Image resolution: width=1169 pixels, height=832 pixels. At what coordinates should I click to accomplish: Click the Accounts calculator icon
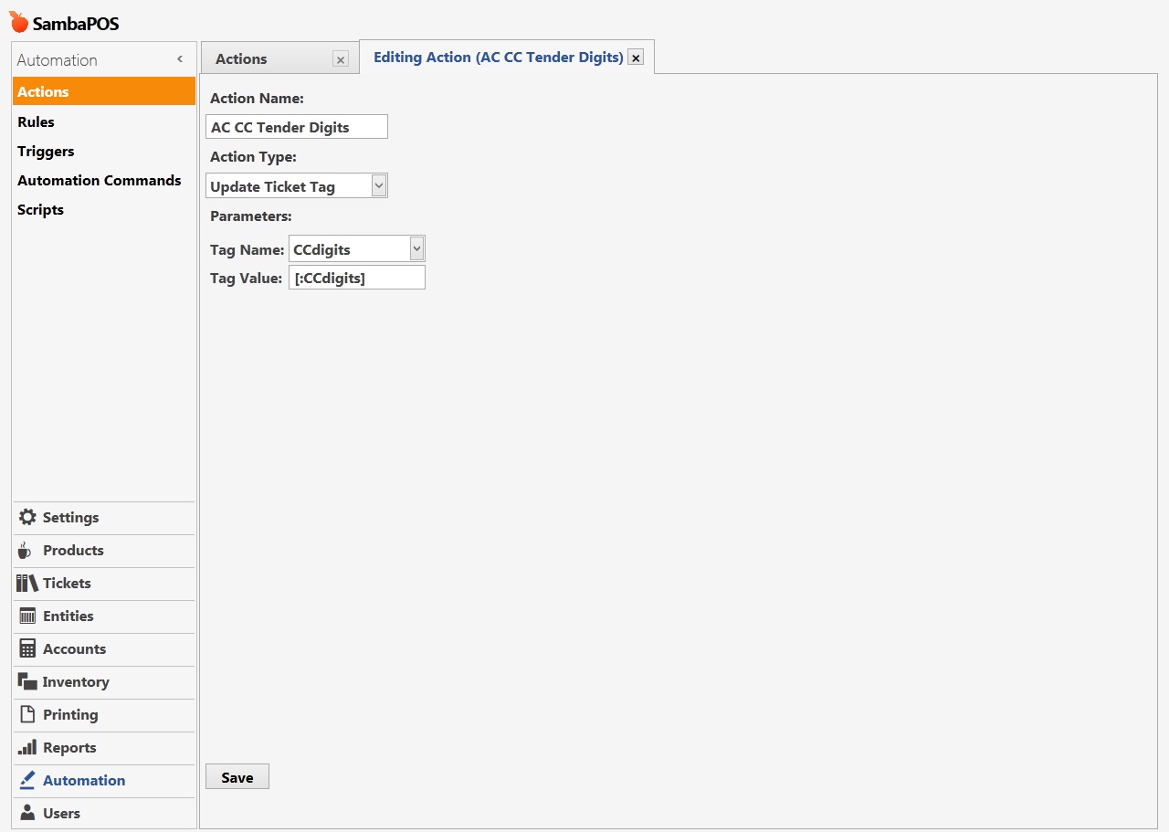(27, 648)
